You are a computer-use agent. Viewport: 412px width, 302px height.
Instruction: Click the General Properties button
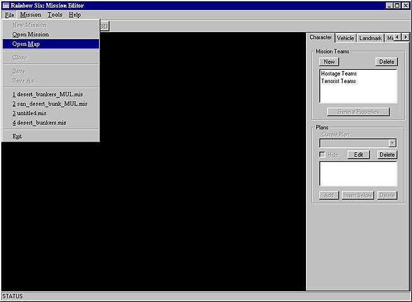coord(358,112)
